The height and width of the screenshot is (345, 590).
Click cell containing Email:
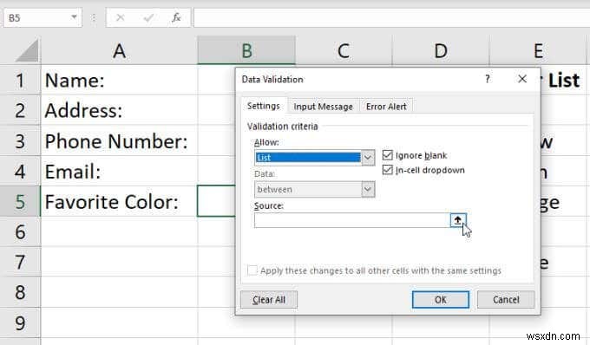(119, 171)
